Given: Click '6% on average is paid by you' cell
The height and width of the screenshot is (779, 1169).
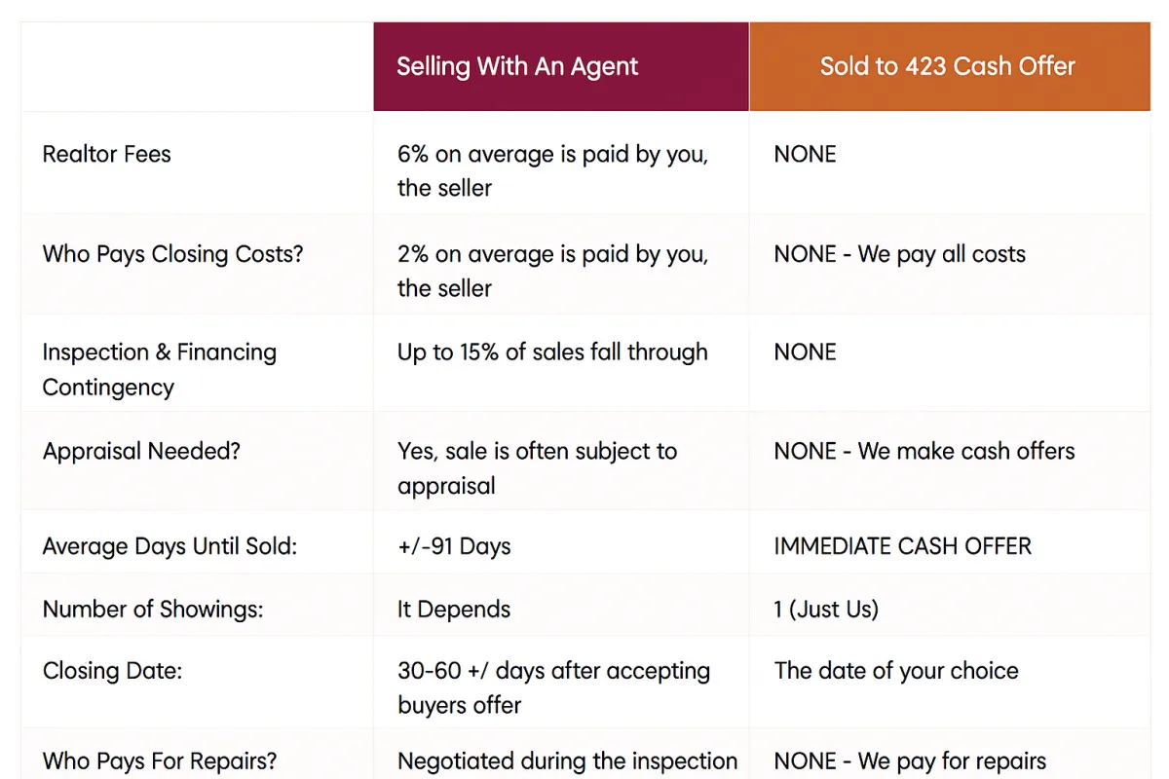Looking at the screenshot, I should tap(553, 170).
